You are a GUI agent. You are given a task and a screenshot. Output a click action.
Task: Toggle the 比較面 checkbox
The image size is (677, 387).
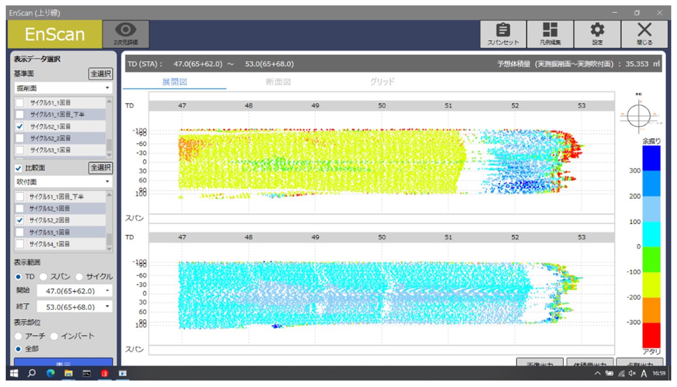(18, 168)
